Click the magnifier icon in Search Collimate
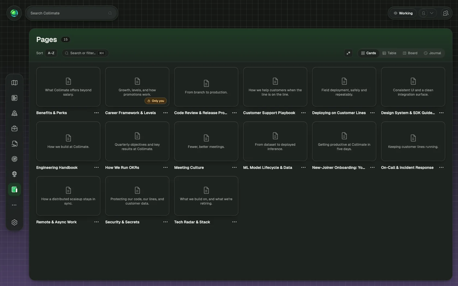 click(x=110, y=13)
